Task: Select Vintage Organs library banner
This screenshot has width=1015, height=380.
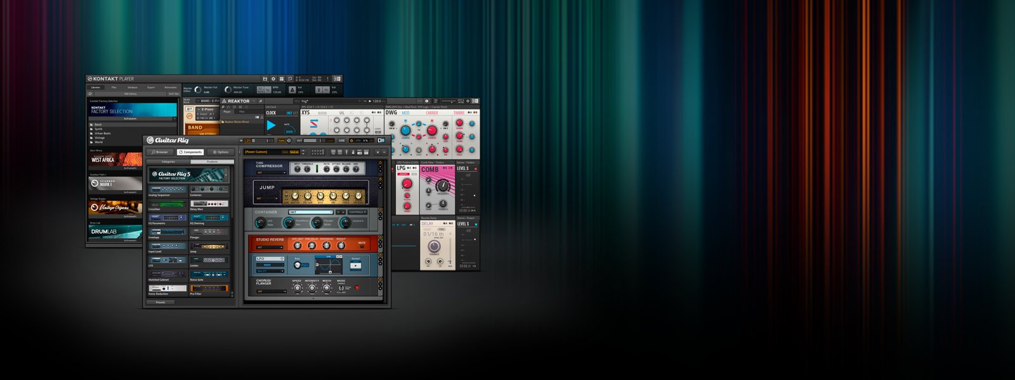Action: 115,208
